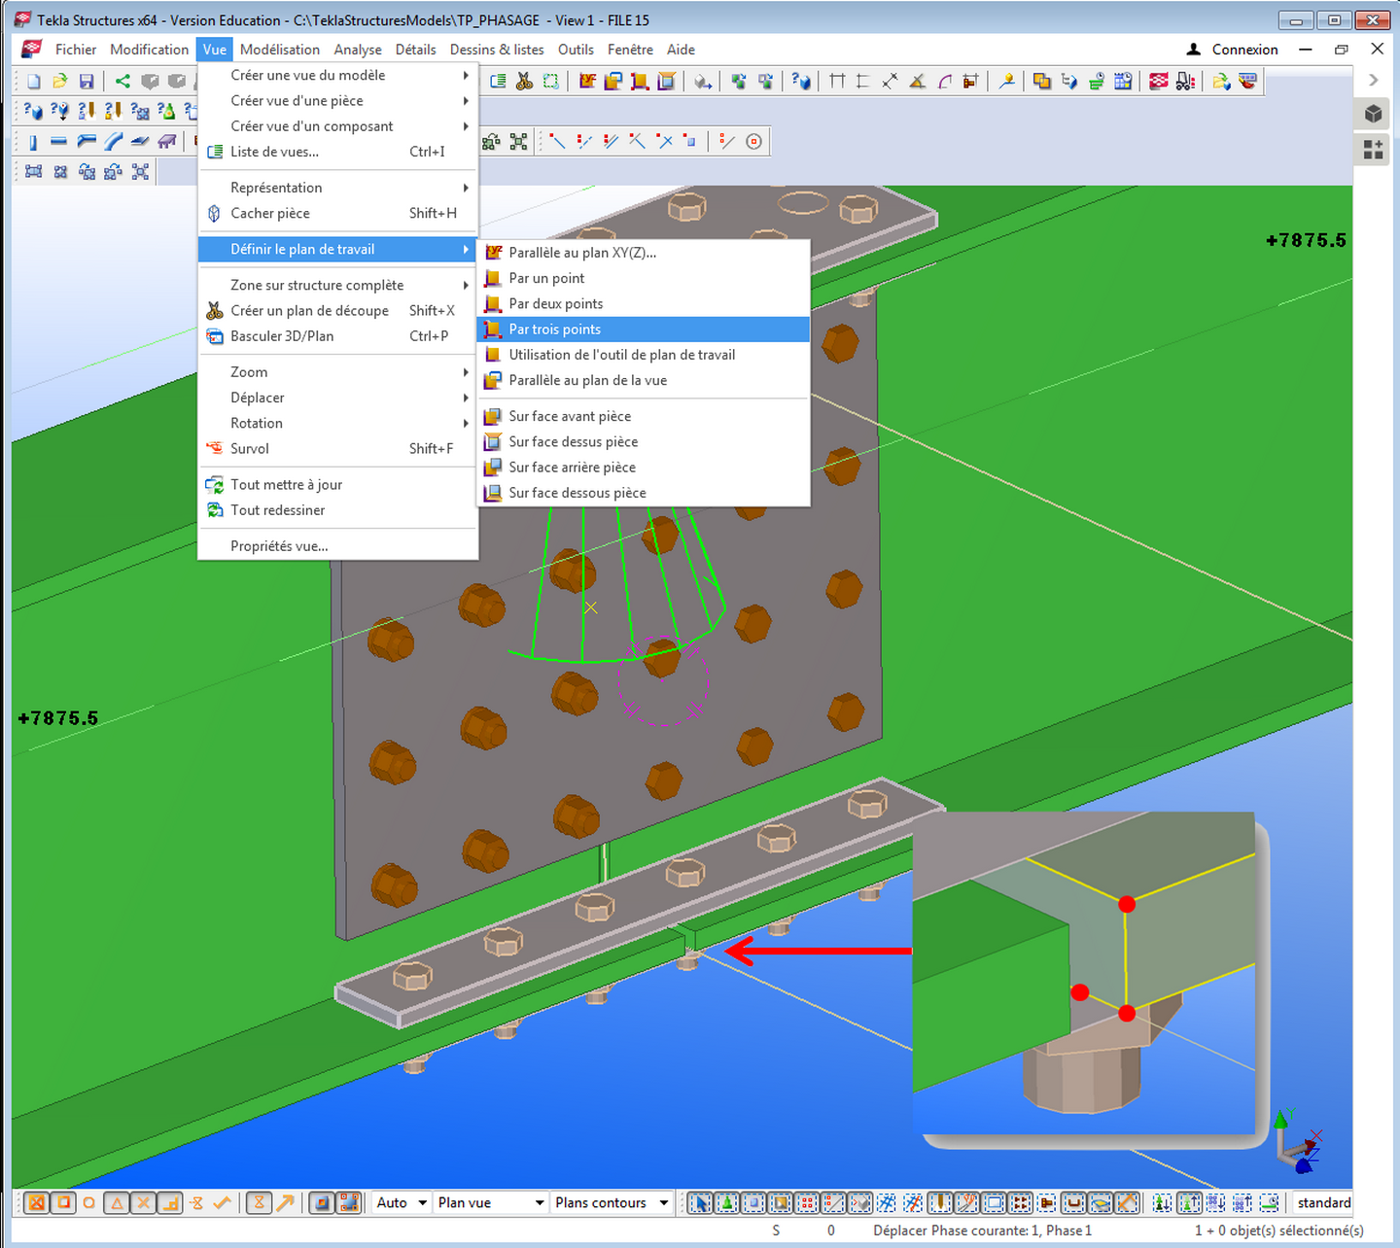The height and width of the screenshot is (1248, 1400).
Task: Click the Save floppy disk icon
Action: point(87,82)
